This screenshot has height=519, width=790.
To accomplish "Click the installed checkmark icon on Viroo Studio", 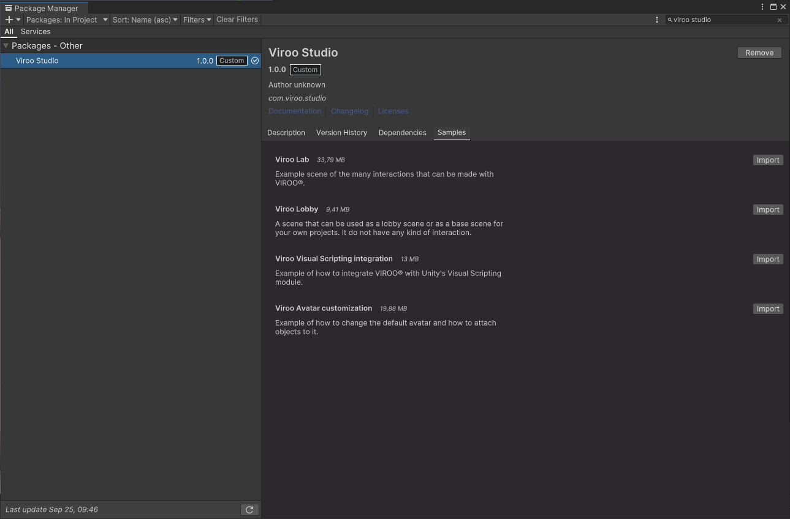I will tap(255, 61).
